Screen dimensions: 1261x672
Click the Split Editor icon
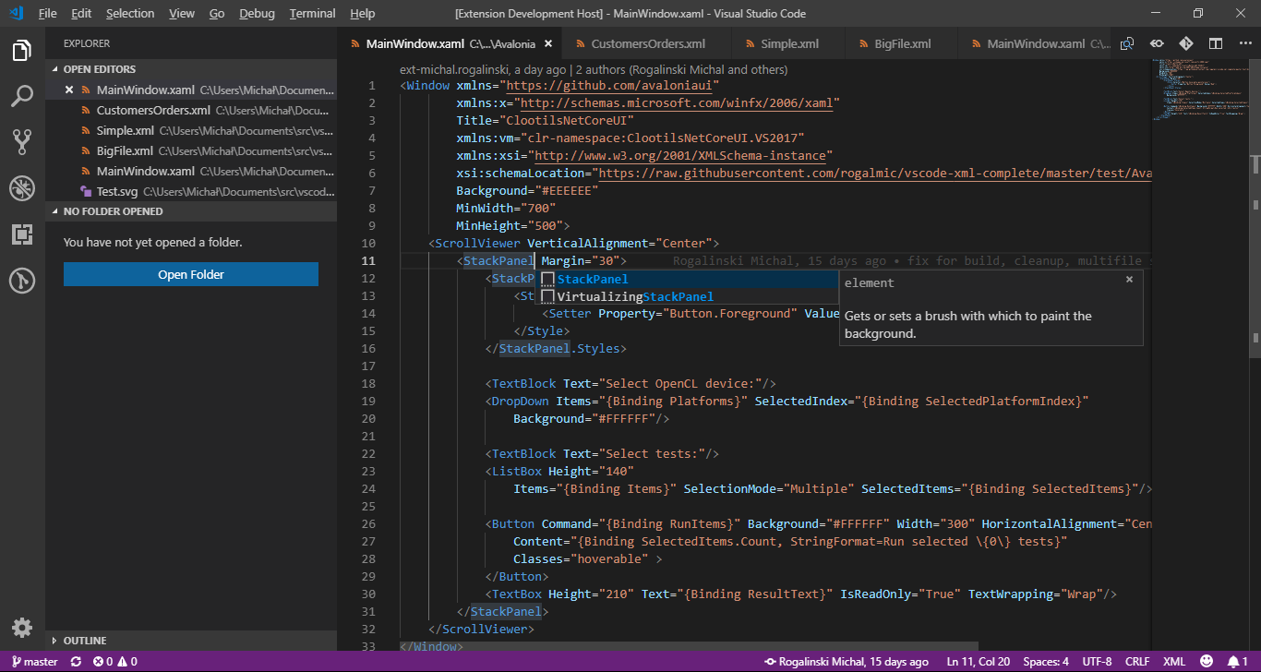[x=1216, y=42]
